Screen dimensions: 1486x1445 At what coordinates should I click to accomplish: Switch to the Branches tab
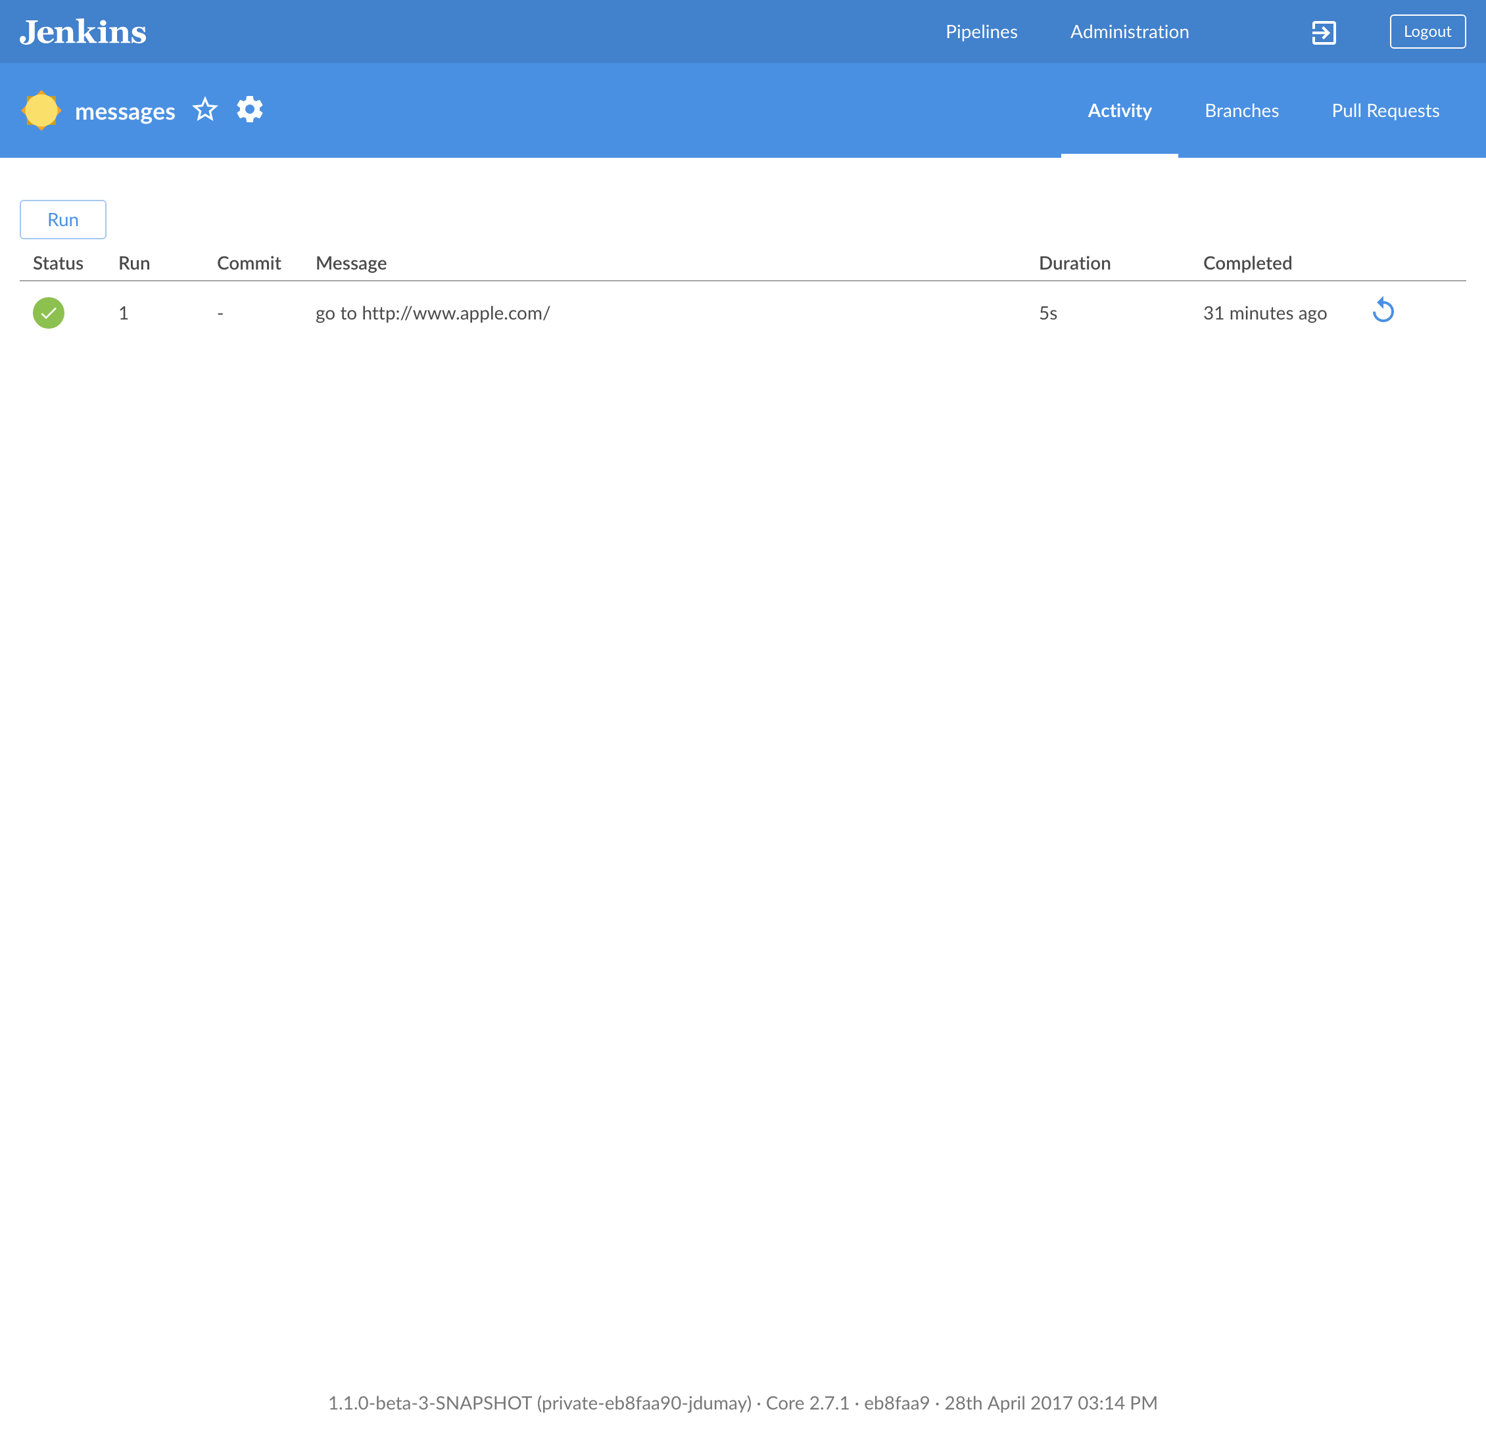pyautogui.click(x=1241, y=111)
